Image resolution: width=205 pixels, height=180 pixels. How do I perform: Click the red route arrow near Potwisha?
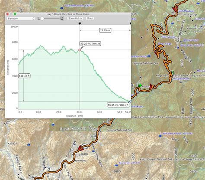click(151, 87)
